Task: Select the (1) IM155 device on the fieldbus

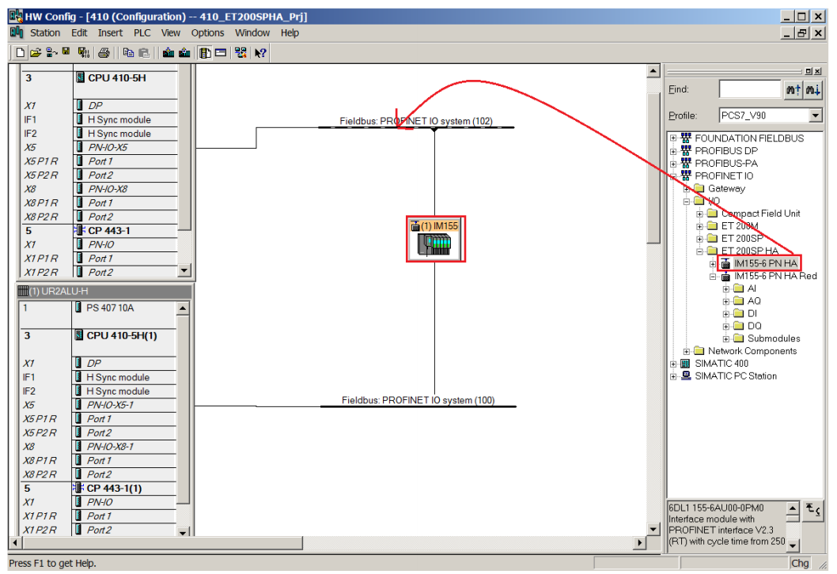Action: (436, 239)
